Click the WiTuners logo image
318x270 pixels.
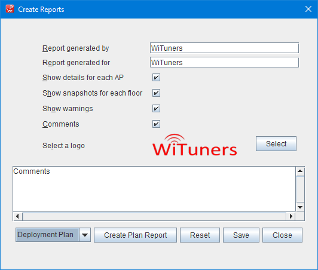[195, 145]
